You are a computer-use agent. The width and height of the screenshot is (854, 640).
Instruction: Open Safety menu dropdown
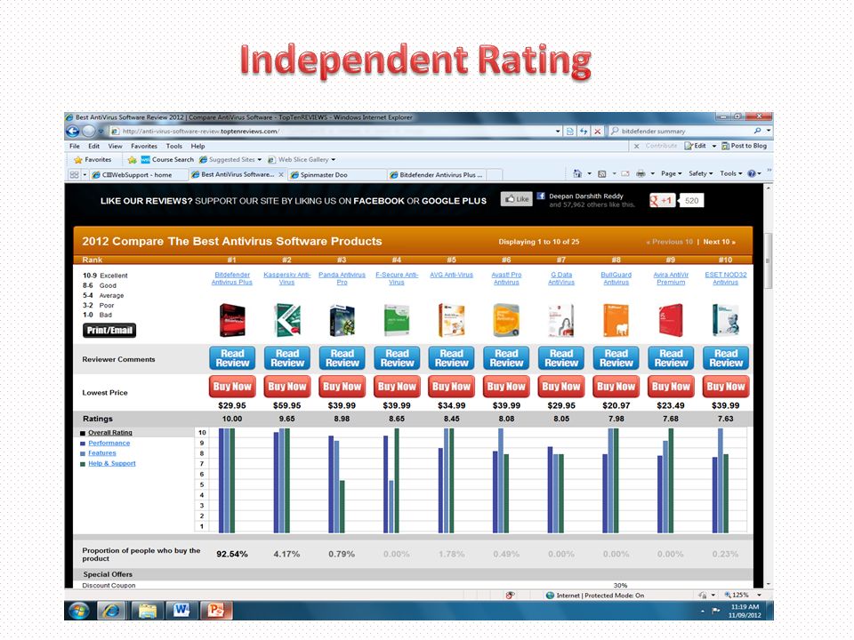(x=700, y=173)
